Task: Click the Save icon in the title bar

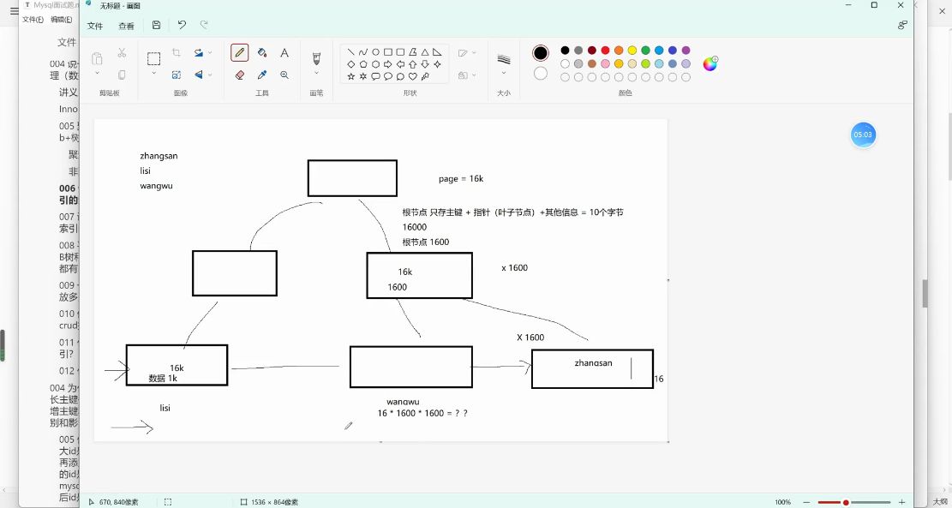Action: click(156, 26)
